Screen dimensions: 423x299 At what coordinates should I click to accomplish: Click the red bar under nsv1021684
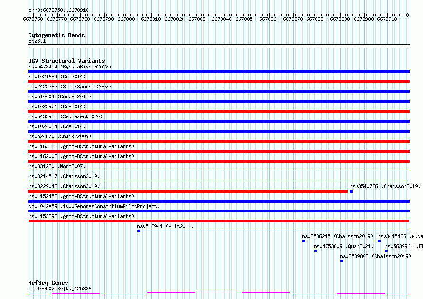219,81
